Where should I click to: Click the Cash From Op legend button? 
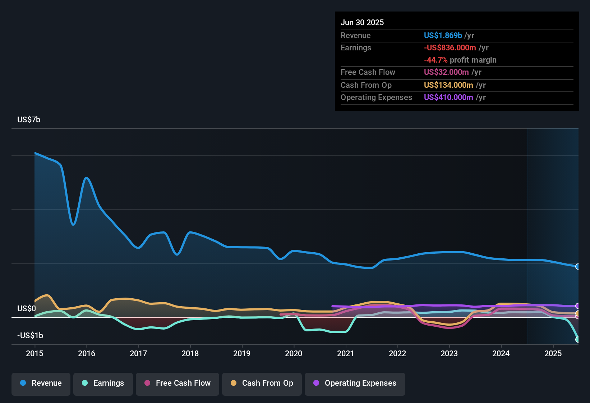pos(262,383)
